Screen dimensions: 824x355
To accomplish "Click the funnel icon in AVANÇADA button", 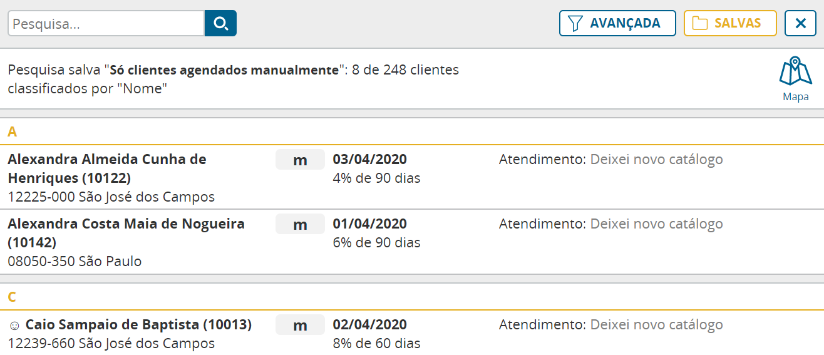I will (x=575, y=24).
